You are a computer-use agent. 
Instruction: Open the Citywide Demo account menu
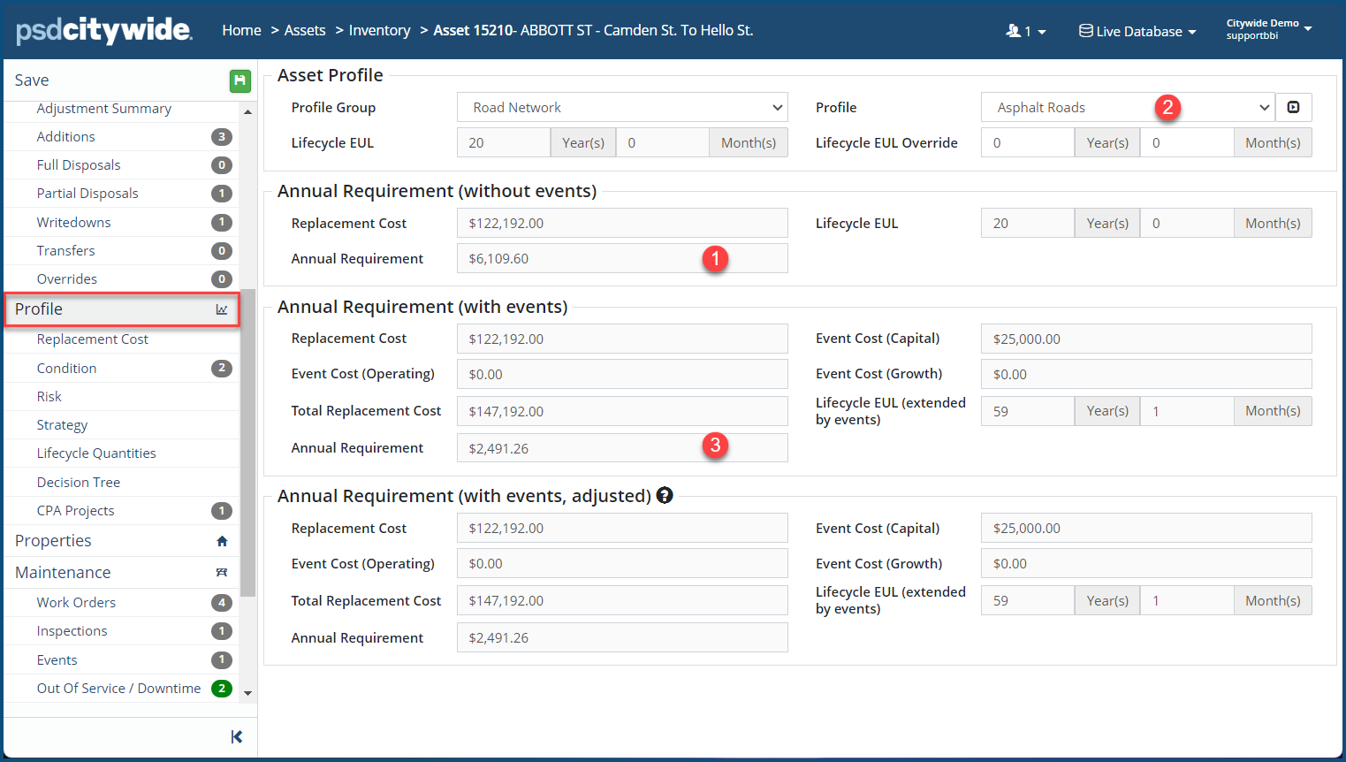click(1268, 29)
